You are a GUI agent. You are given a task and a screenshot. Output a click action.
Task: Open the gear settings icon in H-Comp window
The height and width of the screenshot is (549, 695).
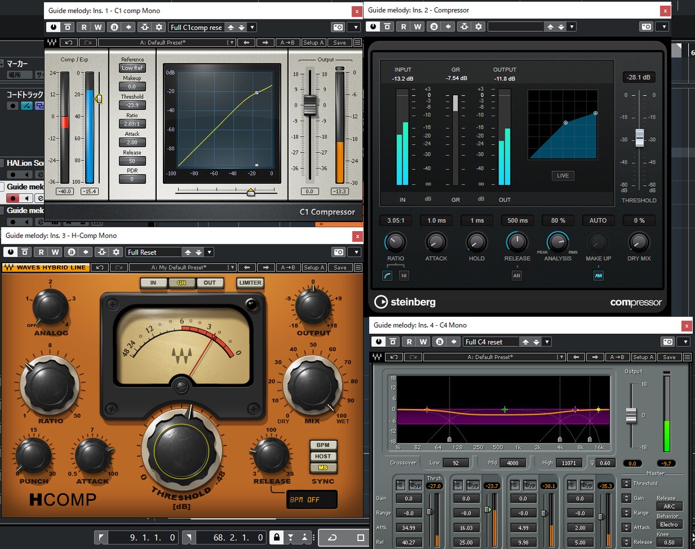116,252
